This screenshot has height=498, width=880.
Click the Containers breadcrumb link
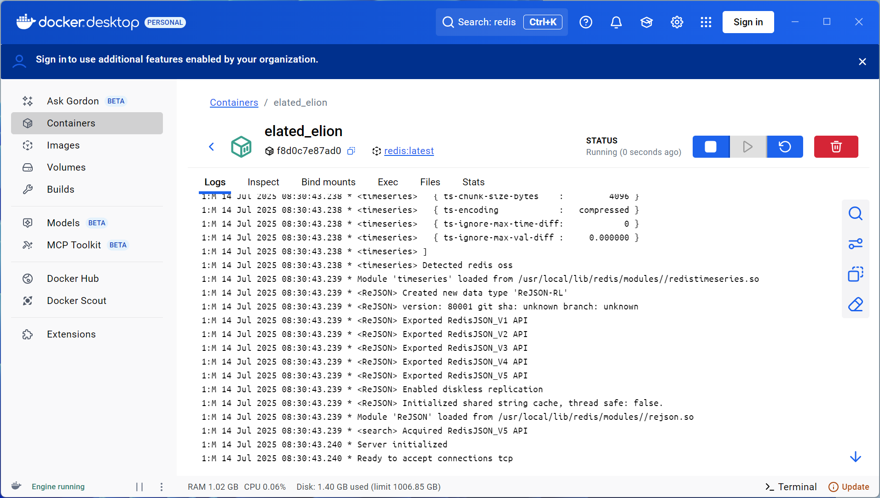234,103
